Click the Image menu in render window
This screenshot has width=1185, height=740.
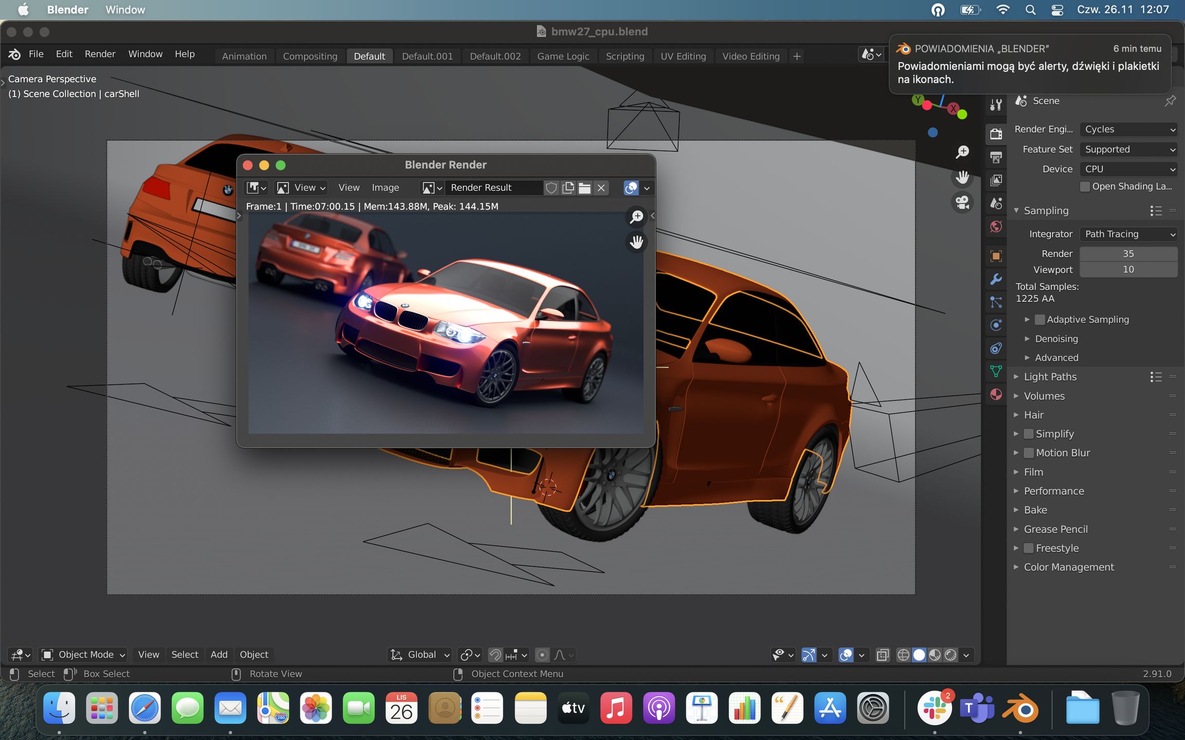point(385,188)
